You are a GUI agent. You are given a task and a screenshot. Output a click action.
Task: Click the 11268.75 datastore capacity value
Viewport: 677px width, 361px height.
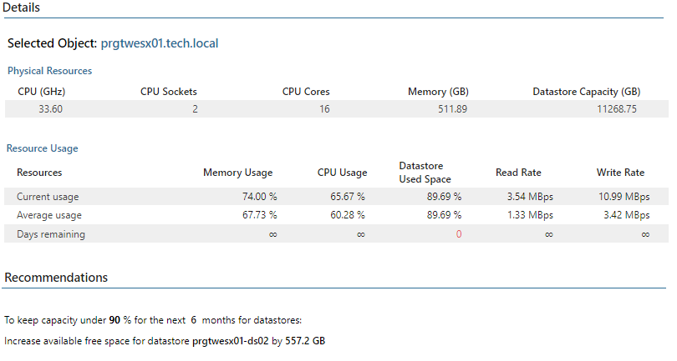click(617, 109)
